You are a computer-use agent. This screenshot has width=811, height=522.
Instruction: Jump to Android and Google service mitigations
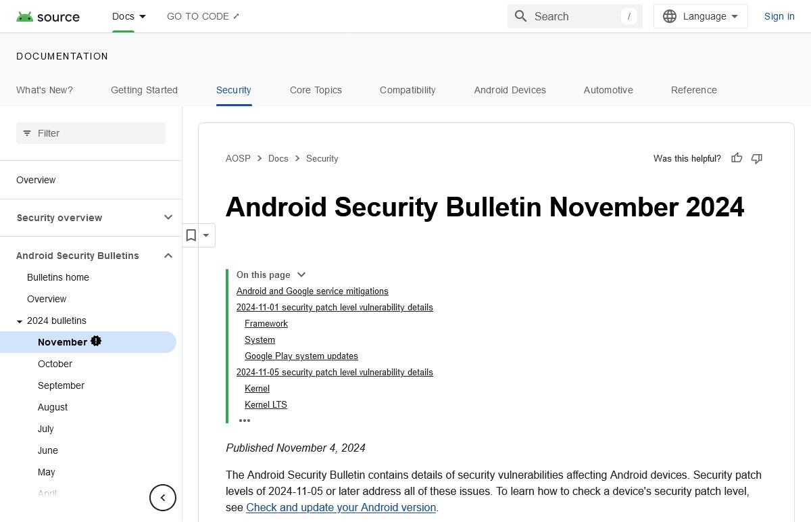click(312, 291)
